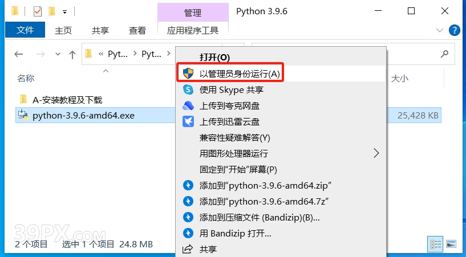Click the 25,428 KB size cell
466x257 pixels.
coord(418,116)
